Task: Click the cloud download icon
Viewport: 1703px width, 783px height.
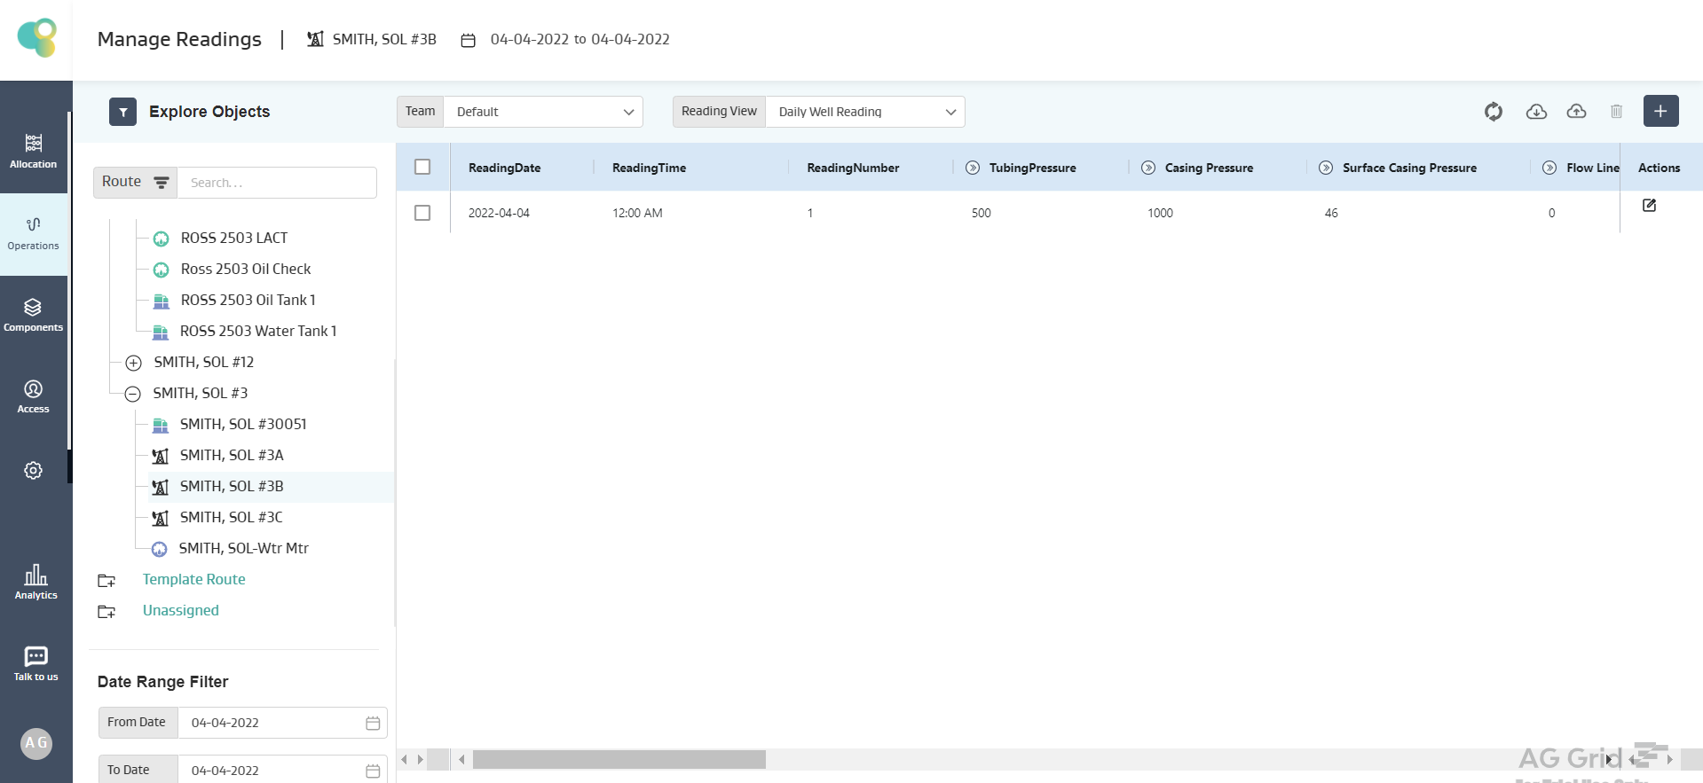Action: (x=1536, y=112)
